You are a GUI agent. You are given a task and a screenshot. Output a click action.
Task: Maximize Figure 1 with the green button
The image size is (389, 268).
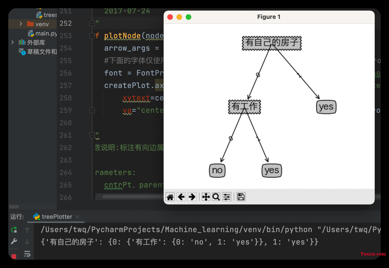[189, 17]
